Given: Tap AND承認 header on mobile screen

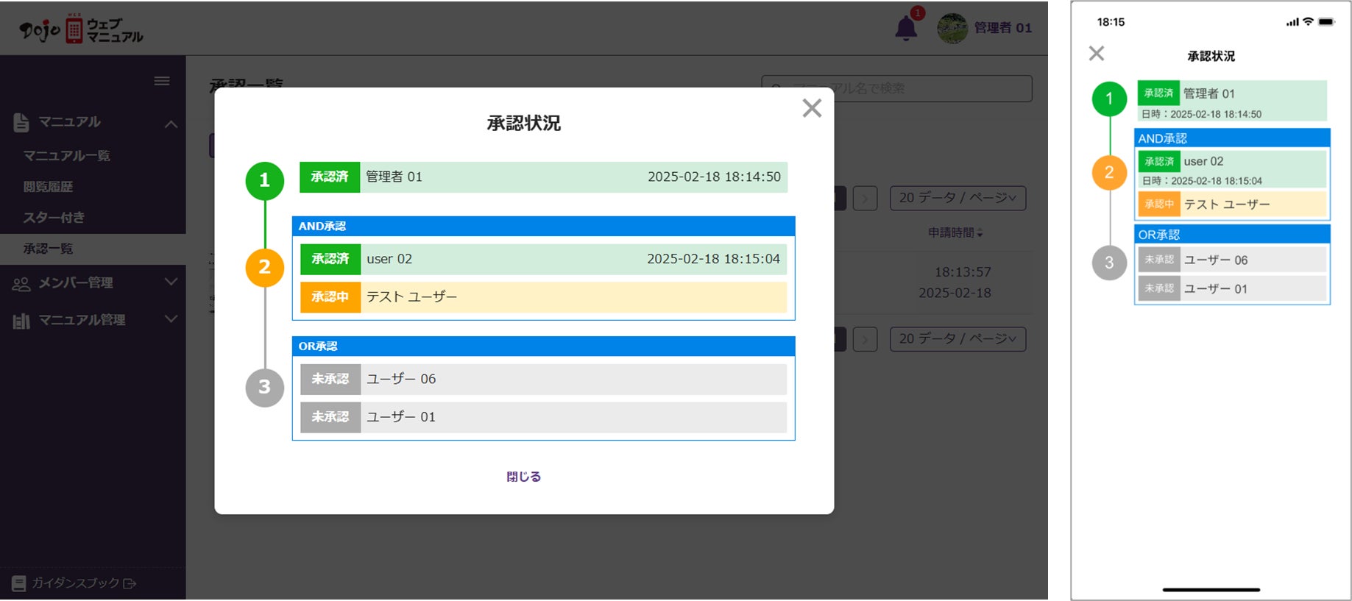Looking at the screenshot, I should point(1232,138).
